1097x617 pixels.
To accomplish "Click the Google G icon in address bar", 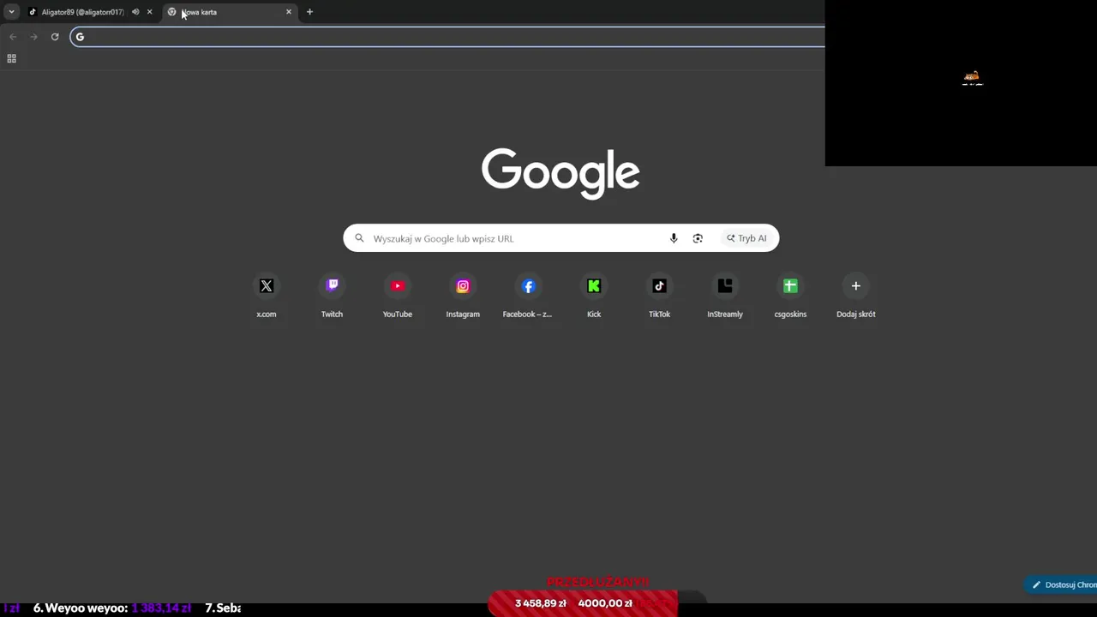I will (x=80, y=37).
